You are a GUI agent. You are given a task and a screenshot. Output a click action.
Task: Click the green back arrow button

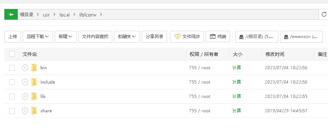tap(11, 15)
